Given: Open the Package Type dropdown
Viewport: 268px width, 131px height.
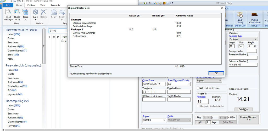Looking at the screenshot, I should click(255, 39).
